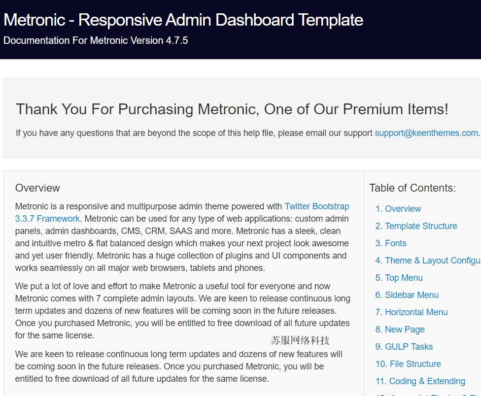Screen dimensions: 481x396
Task: Open the Twitter Bootstrap 3.3.7 Framework link
Action: [316, 207]
